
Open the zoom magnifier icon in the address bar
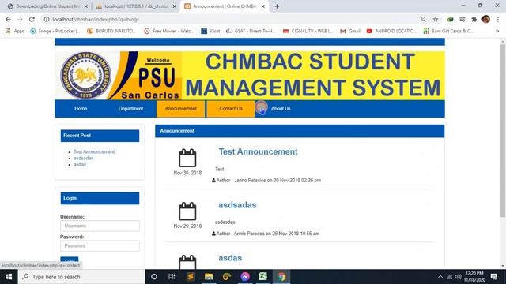point(424,19)
